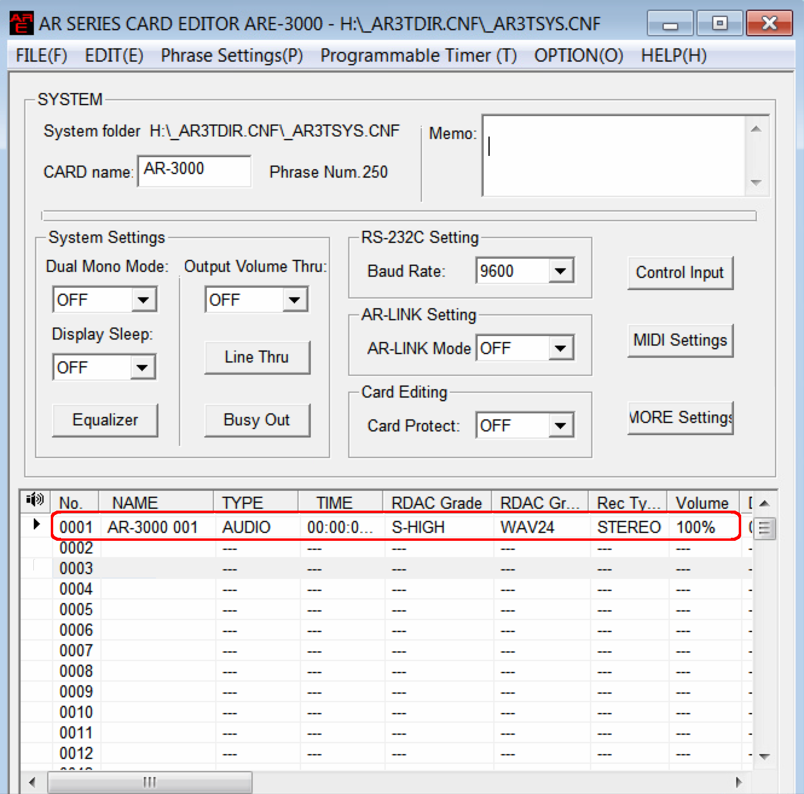Click the Busy Out button
This screenshot has width=804, height=794.
tap(257, 420)
